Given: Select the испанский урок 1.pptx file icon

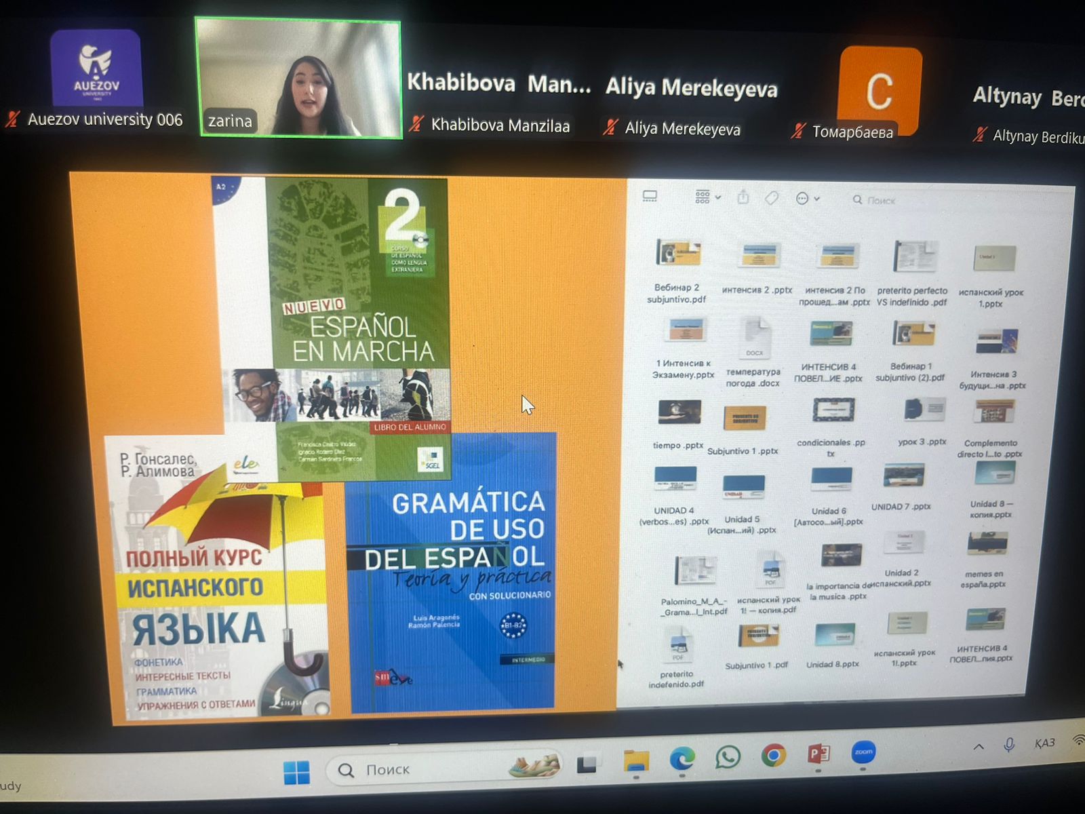Looking at the screenshot, I should [x=996, y=258].
